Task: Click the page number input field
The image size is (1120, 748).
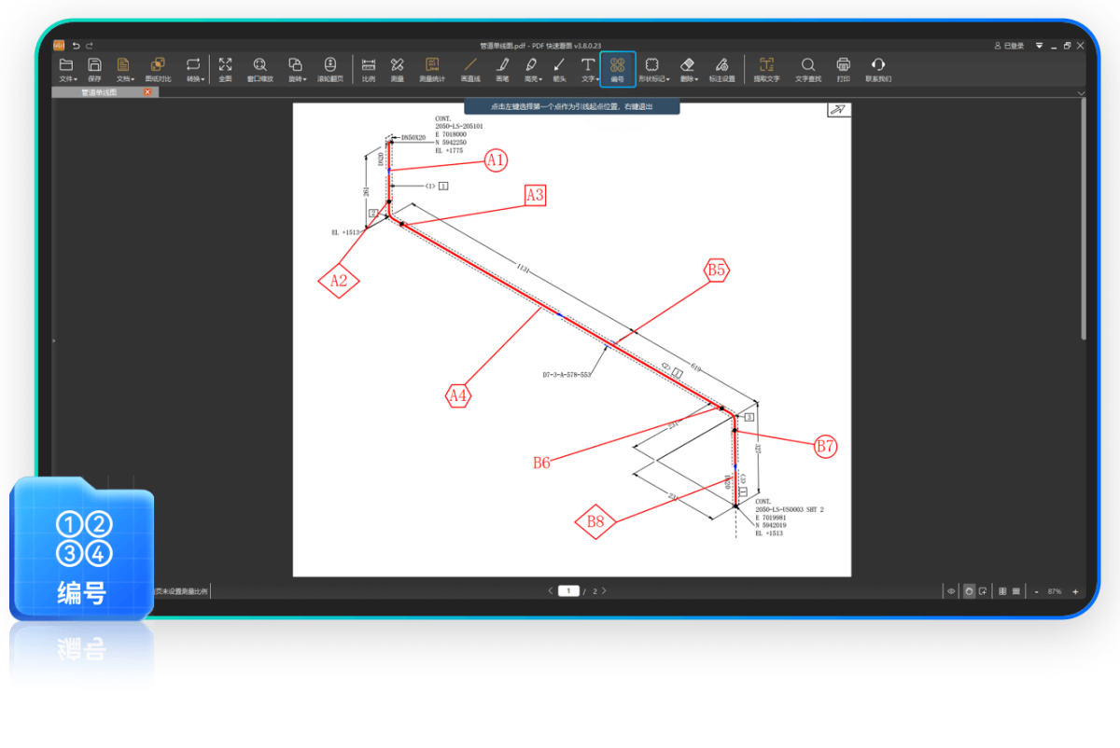Action: 568,591
